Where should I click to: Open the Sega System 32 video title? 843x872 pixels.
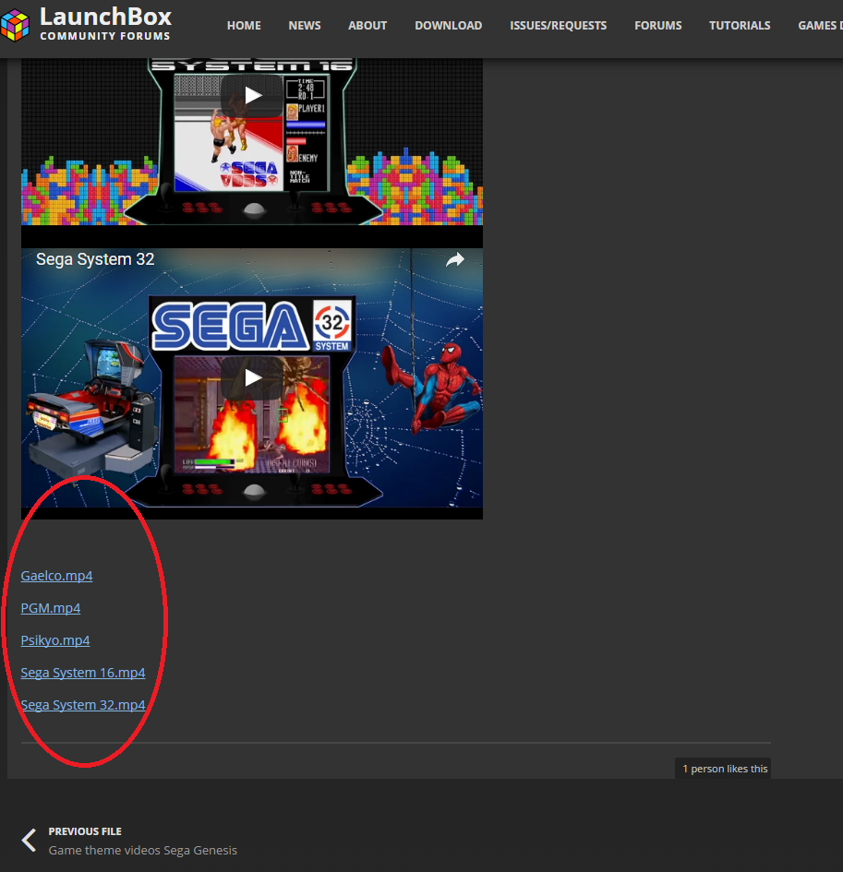95,259
